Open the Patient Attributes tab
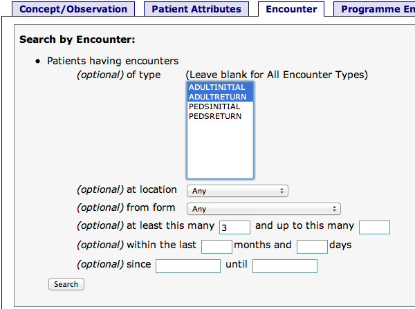This screenshot has width=415, height=309. 196,9
